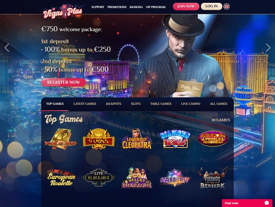Screen dimensions: 275x207
Task: Open the Promotions menu item
Action: 117,7
